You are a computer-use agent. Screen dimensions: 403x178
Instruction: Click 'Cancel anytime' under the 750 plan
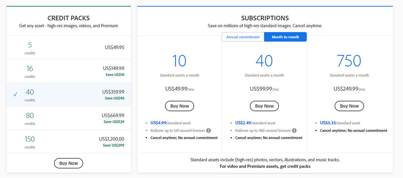354,130
